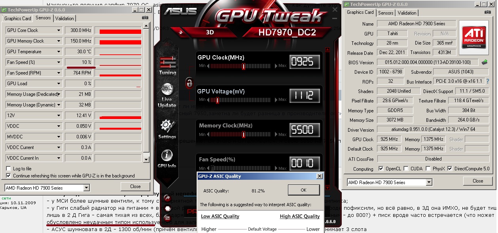Image resolution: width=498 pixels, height=233 pixels.
Task: Toggle the DirectCompute 5.0 checkbox
Action: [x=450, y=169]
